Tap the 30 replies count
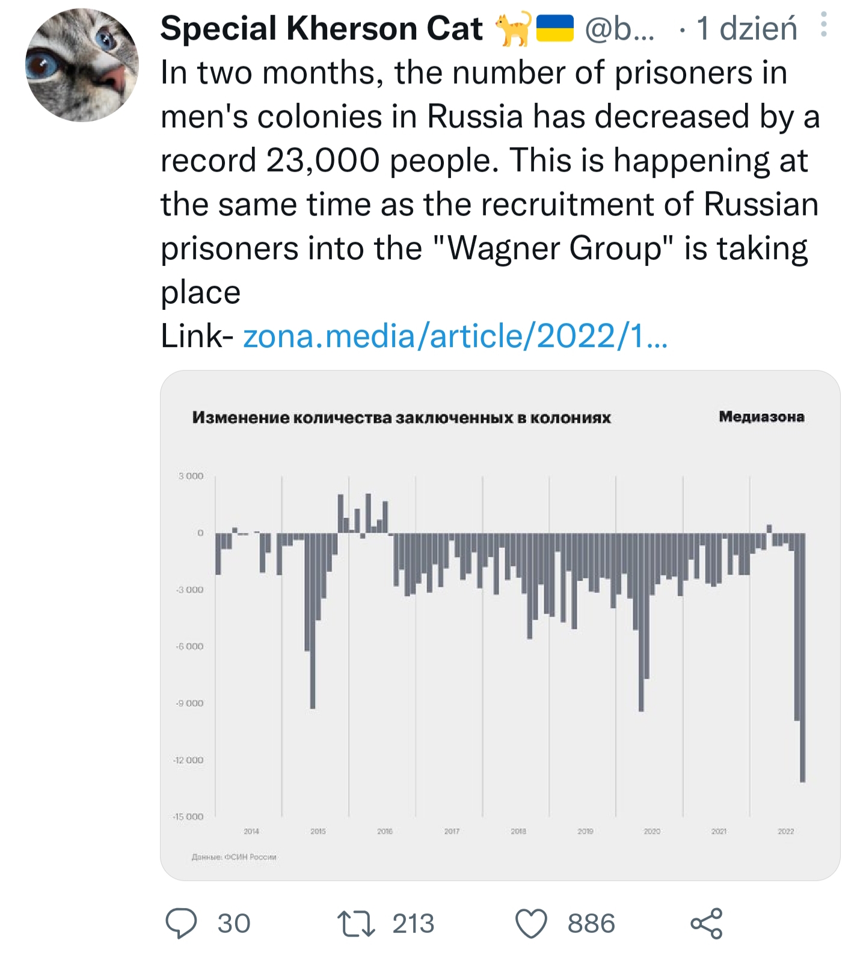 click(234, 924)
